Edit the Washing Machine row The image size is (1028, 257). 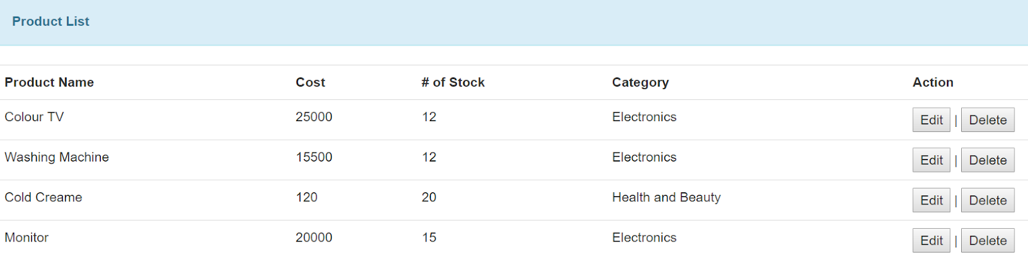[931, 160]
